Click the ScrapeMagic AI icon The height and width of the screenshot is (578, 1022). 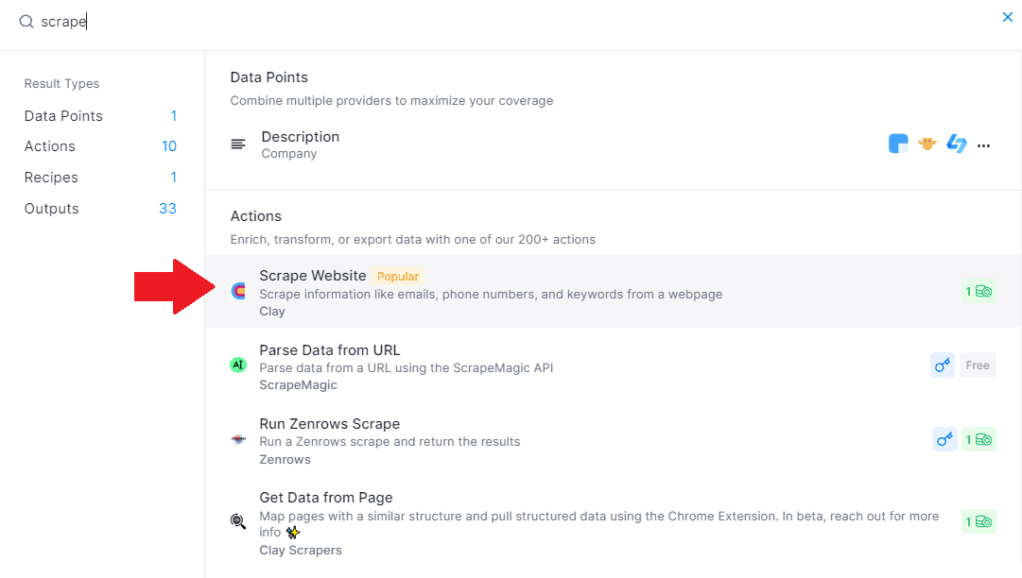click(x=238, y=365)
